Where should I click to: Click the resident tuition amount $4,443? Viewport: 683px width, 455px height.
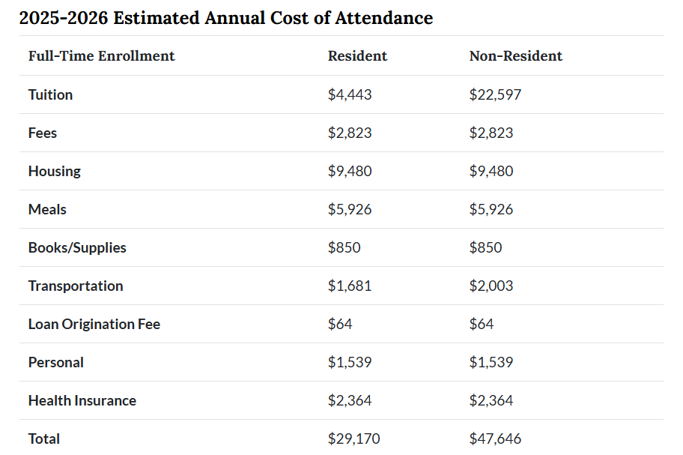pos(350,94)
